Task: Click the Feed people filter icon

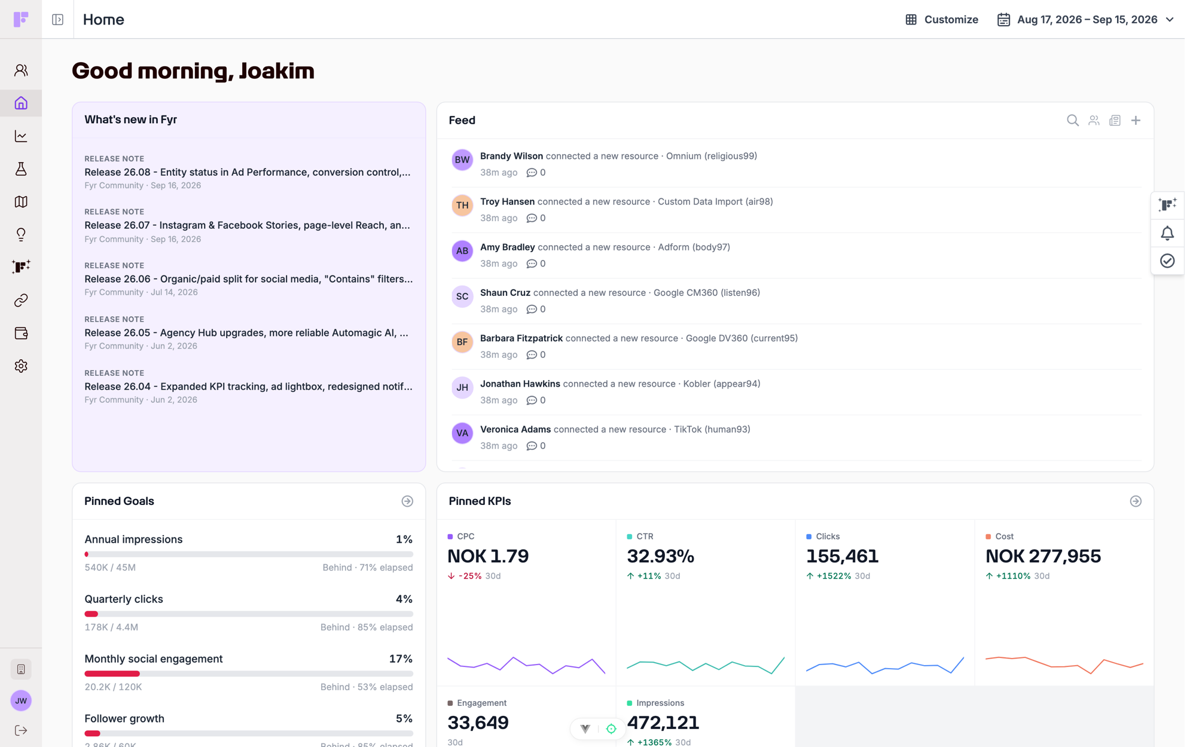Action: (x=1094, y=121)
